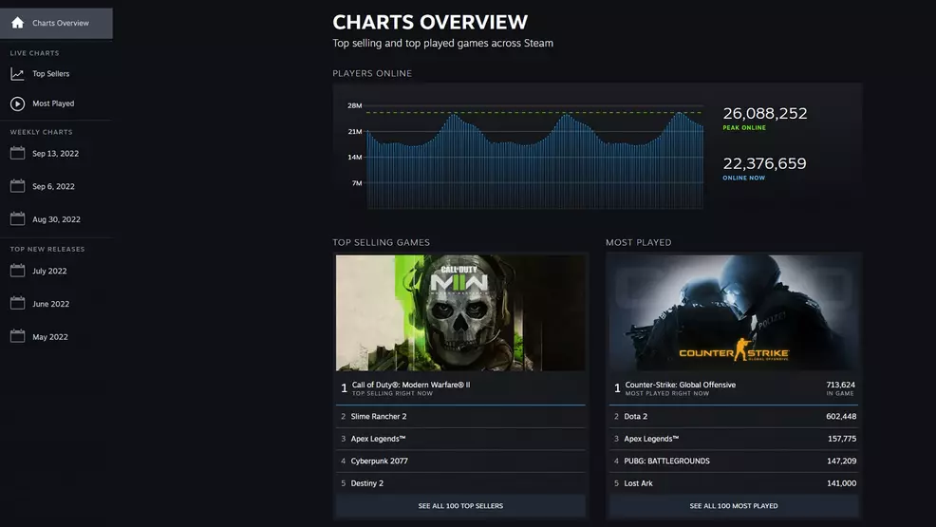The width and height of the screenshot is (936, 527).
Task: Click the 713,624 in-game count
Action: pyautogui.click(x=840, y=385)
